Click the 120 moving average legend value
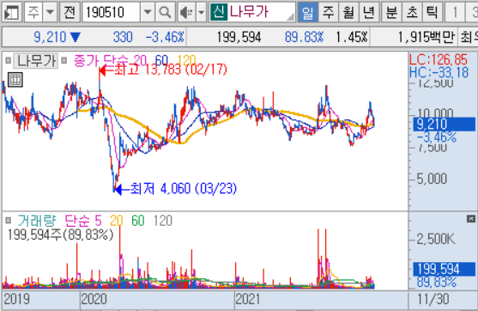The width and height of the screenshot is (478, 311). tap(186, 60)
